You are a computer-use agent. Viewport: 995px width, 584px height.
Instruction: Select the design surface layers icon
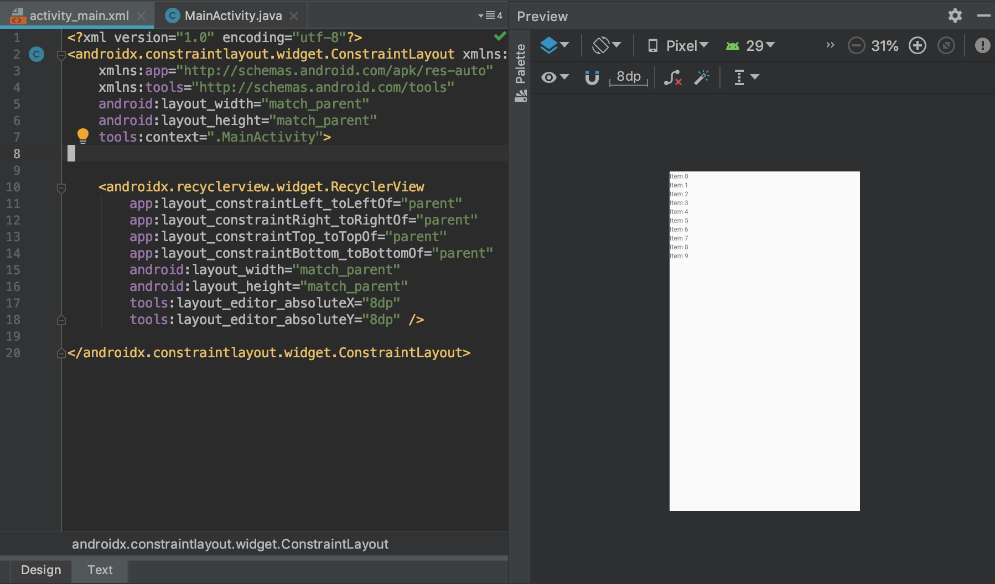[550, 45]
